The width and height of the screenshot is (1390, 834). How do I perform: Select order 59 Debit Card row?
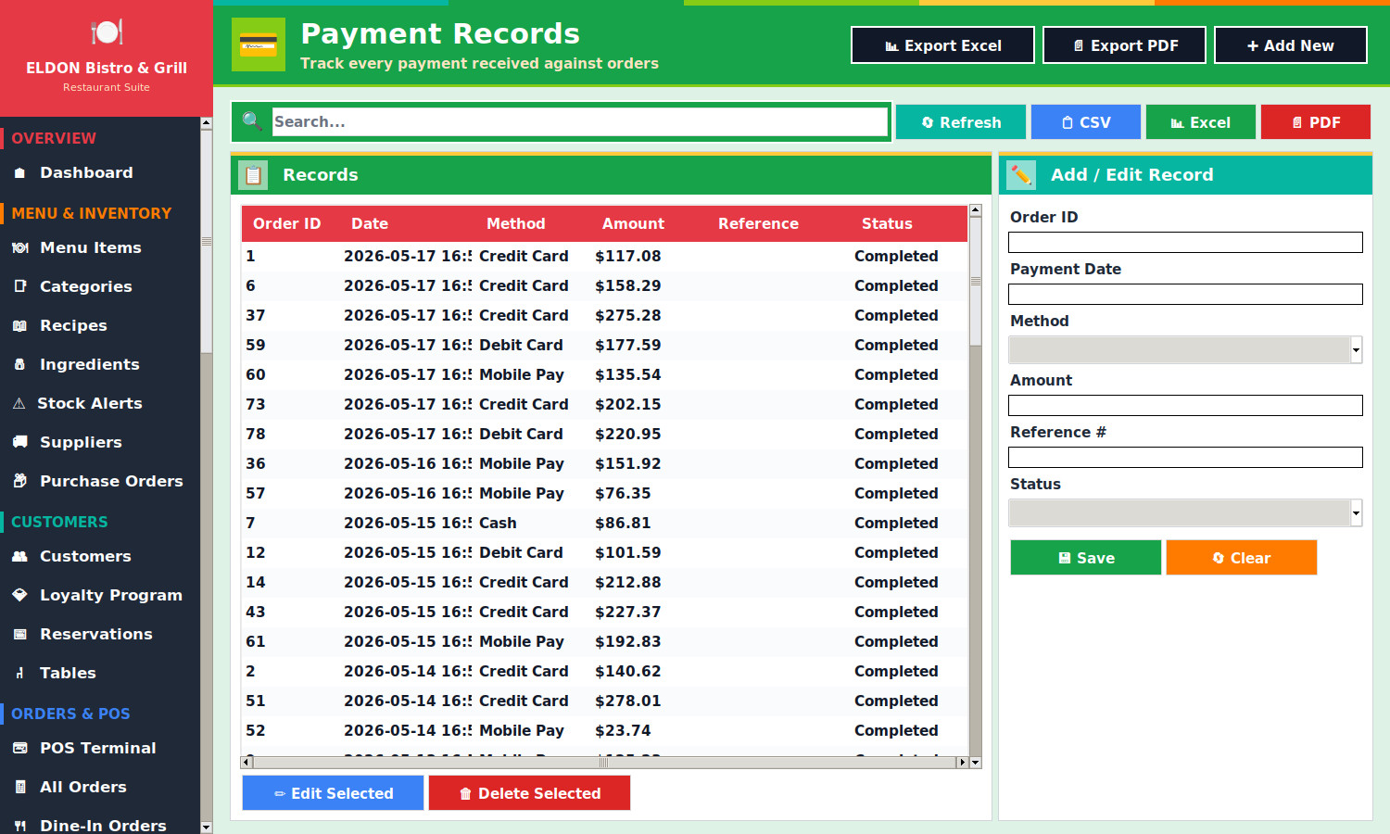tap(604, 345)
